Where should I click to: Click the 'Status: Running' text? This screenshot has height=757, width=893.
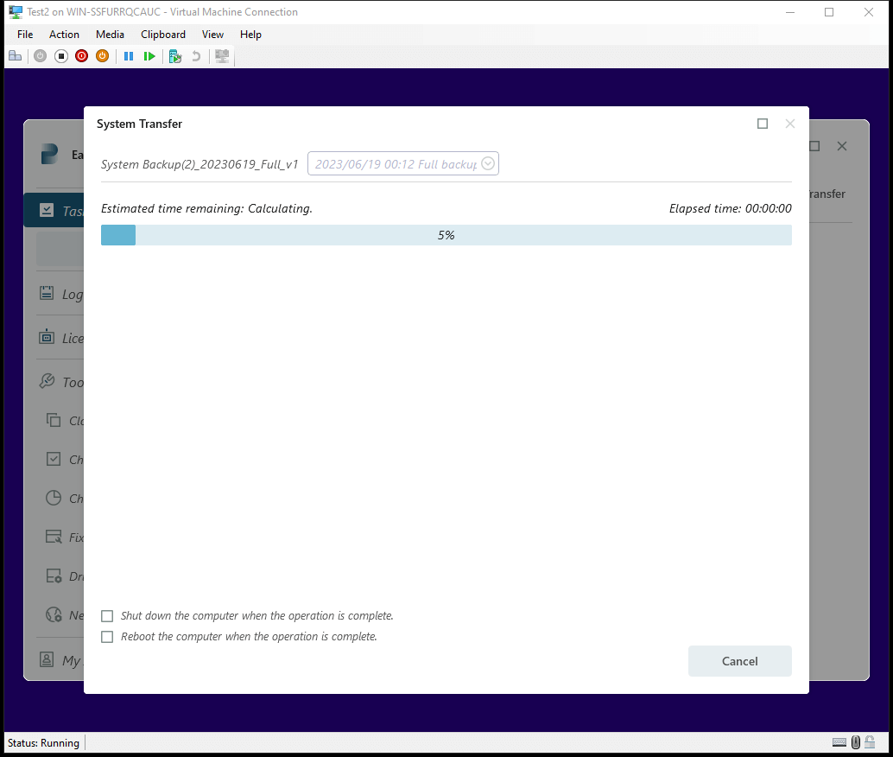click(x=43, y=743)
